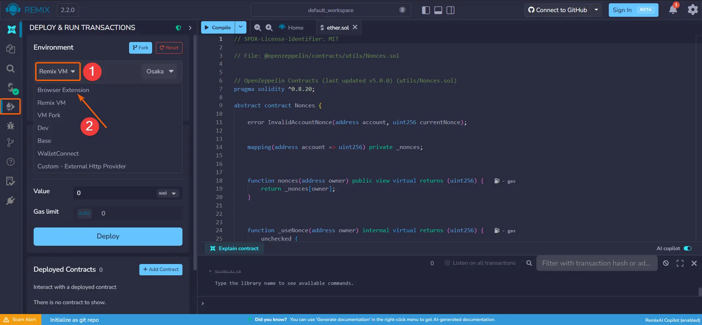The width and height of the screenshot is (702, 325).
Task: Open the wei unit dropdown
Action: coord(167,193)
